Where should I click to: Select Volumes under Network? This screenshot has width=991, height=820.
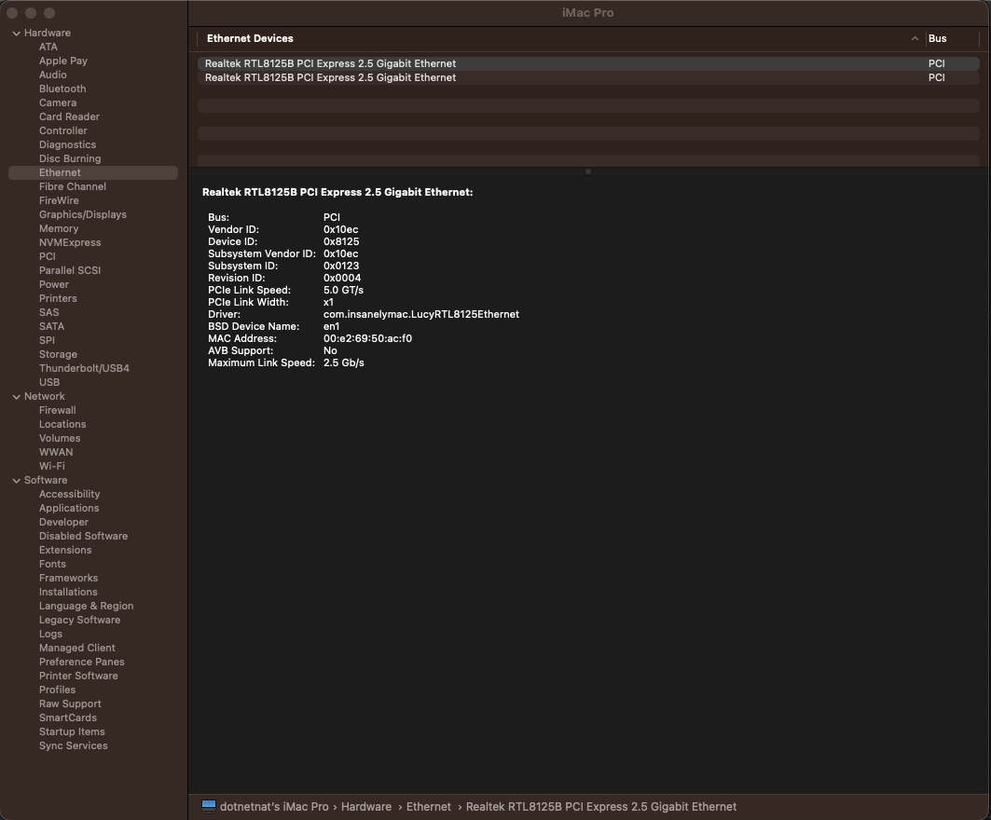coord(60,439)
